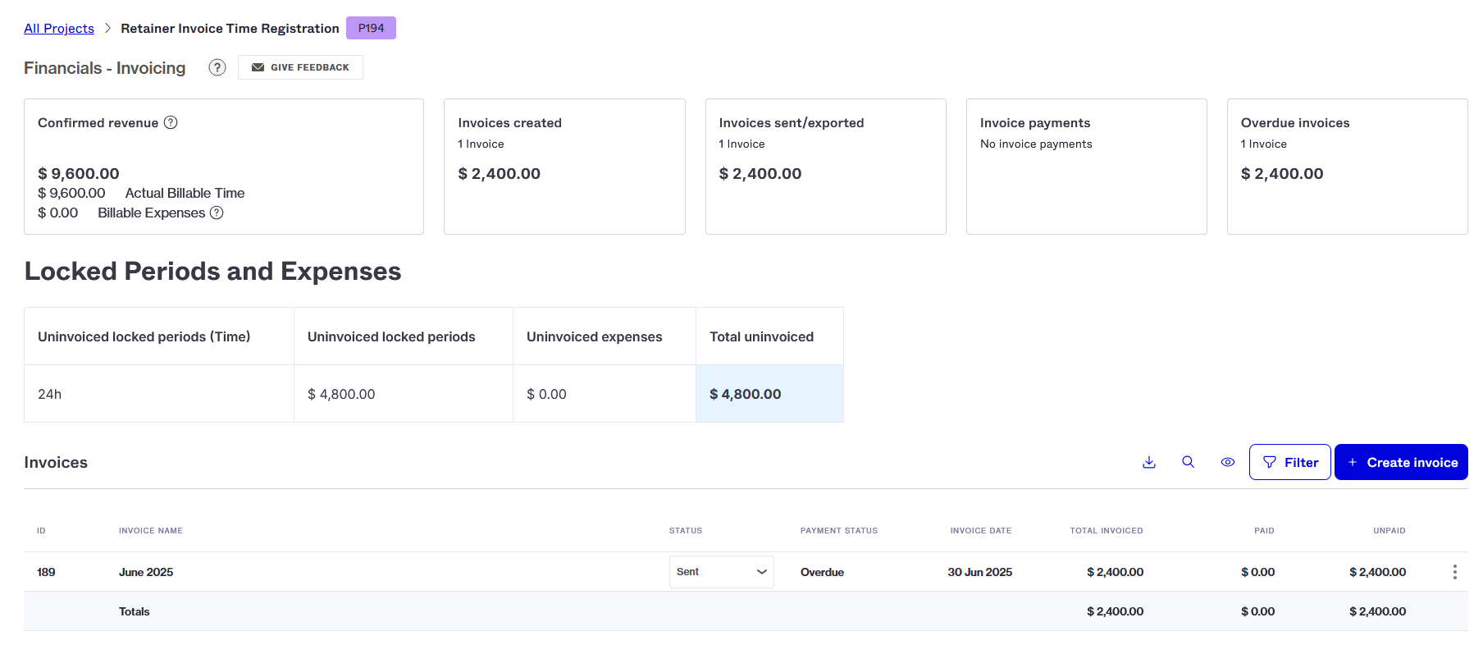Click the P194 project badge
This screenshot has height=645, width=1483.
tap(371, 28)
